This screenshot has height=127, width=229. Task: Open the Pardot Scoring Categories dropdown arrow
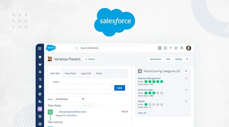click(186, 71)
